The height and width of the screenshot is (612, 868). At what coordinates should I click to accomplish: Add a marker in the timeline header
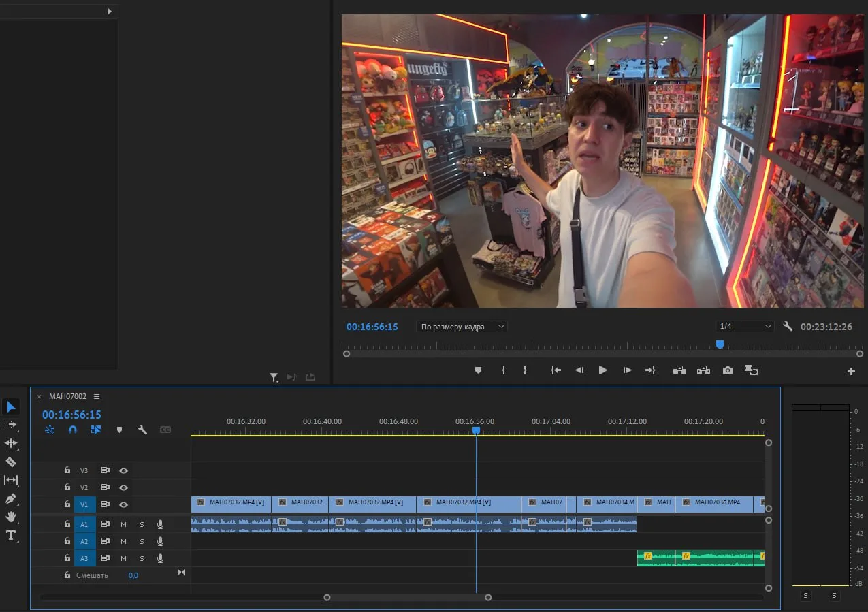click(119, 430)
